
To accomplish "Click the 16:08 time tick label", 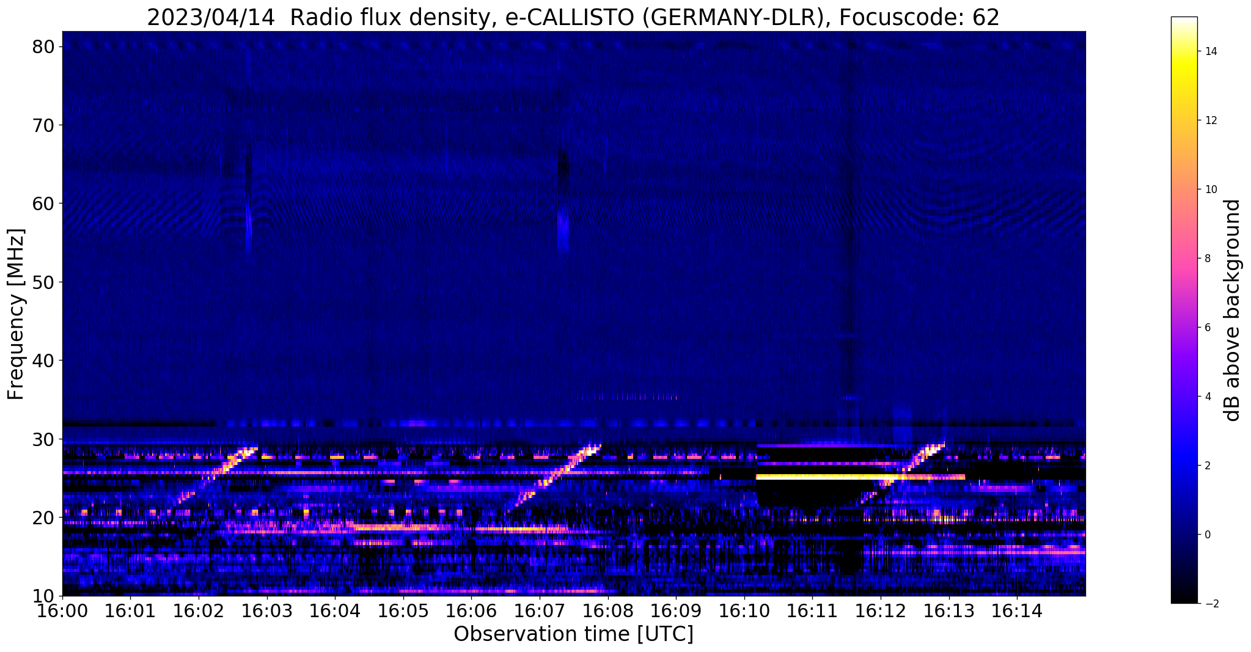I will (608, 610).
